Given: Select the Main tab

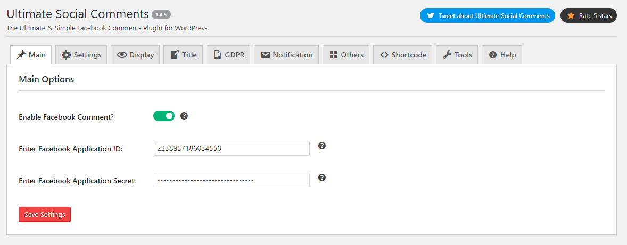Looking at the screenshot, I should click(31, 55).
